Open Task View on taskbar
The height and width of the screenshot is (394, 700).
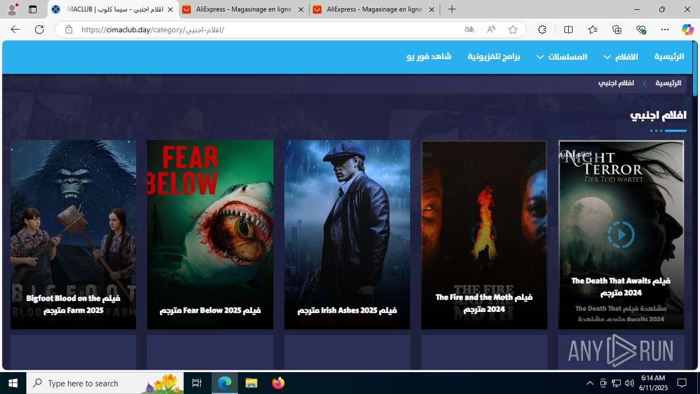click(x=197, y=383)
